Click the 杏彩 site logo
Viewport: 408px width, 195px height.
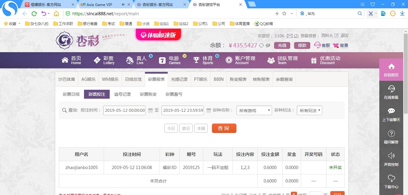click(x=77, y=41)
